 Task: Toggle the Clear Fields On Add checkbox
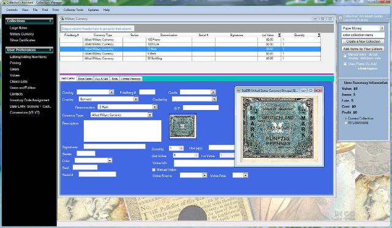345,64
